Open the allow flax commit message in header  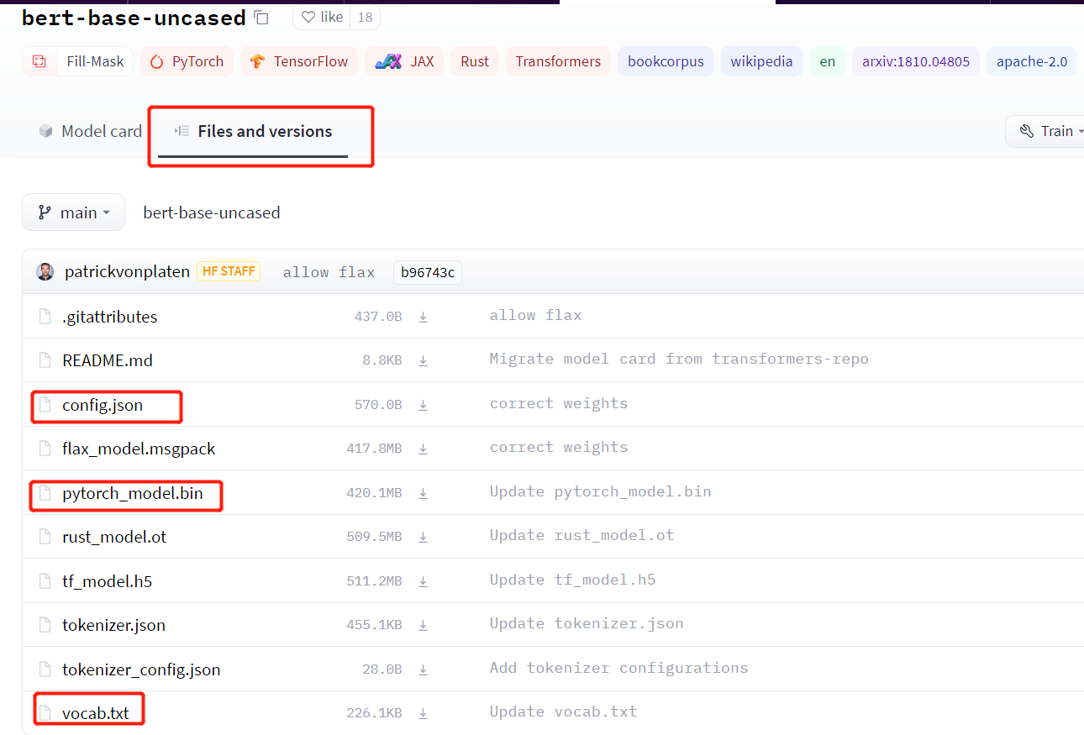tap(329, 272)
